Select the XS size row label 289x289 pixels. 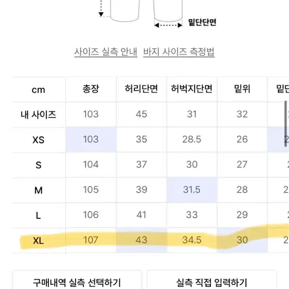39,140
